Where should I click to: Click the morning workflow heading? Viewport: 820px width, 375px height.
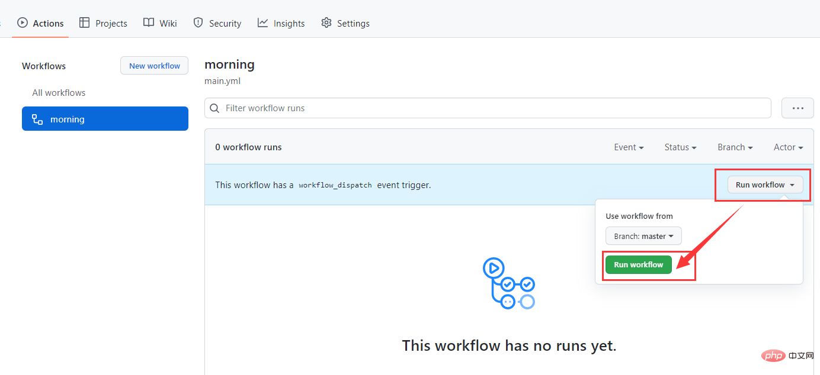pyautogui.click(x=229, y=64)
